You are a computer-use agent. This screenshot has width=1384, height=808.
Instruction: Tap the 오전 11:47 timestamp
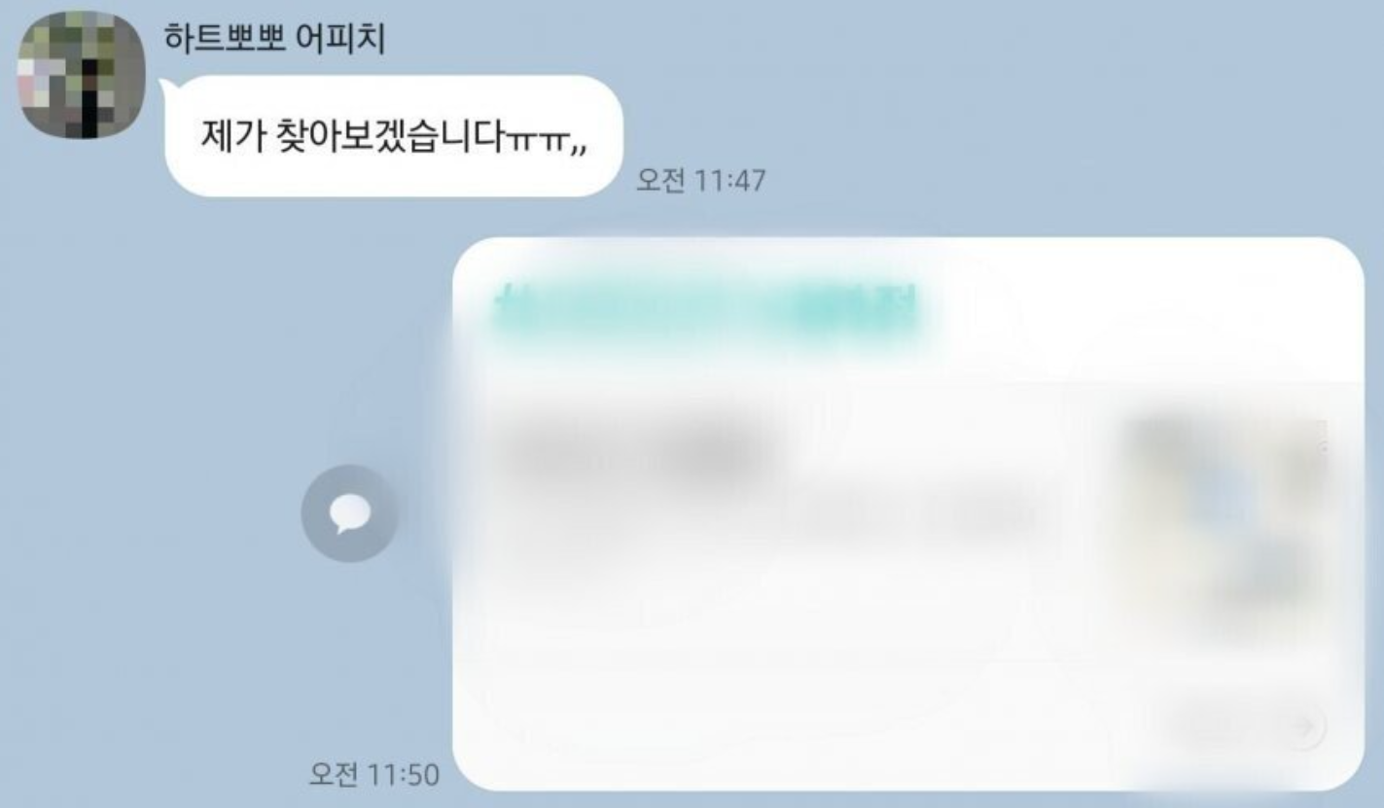(700, 180)
